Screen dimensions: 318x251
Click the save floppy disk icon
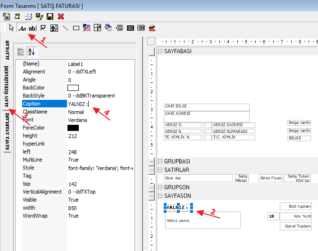(50, 16)
